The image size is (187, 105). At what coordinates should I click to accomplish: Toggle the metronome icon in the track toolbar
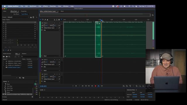coord(55,20)
